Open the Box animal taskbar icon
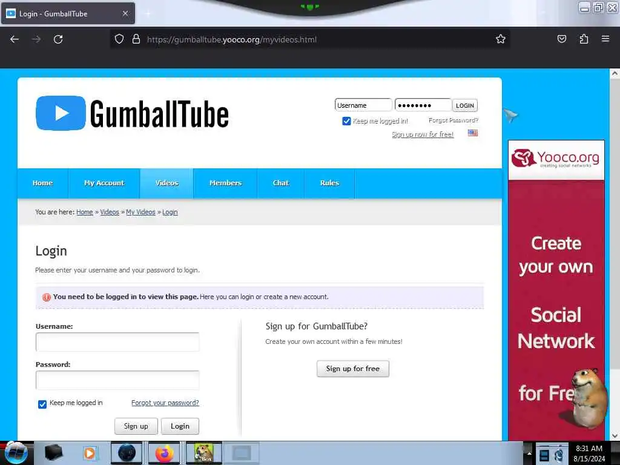620x465 pixels. [204, 453]
